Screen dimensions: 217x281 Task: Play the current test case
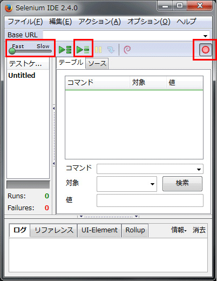pyautogui.click(x=83, y=50)
